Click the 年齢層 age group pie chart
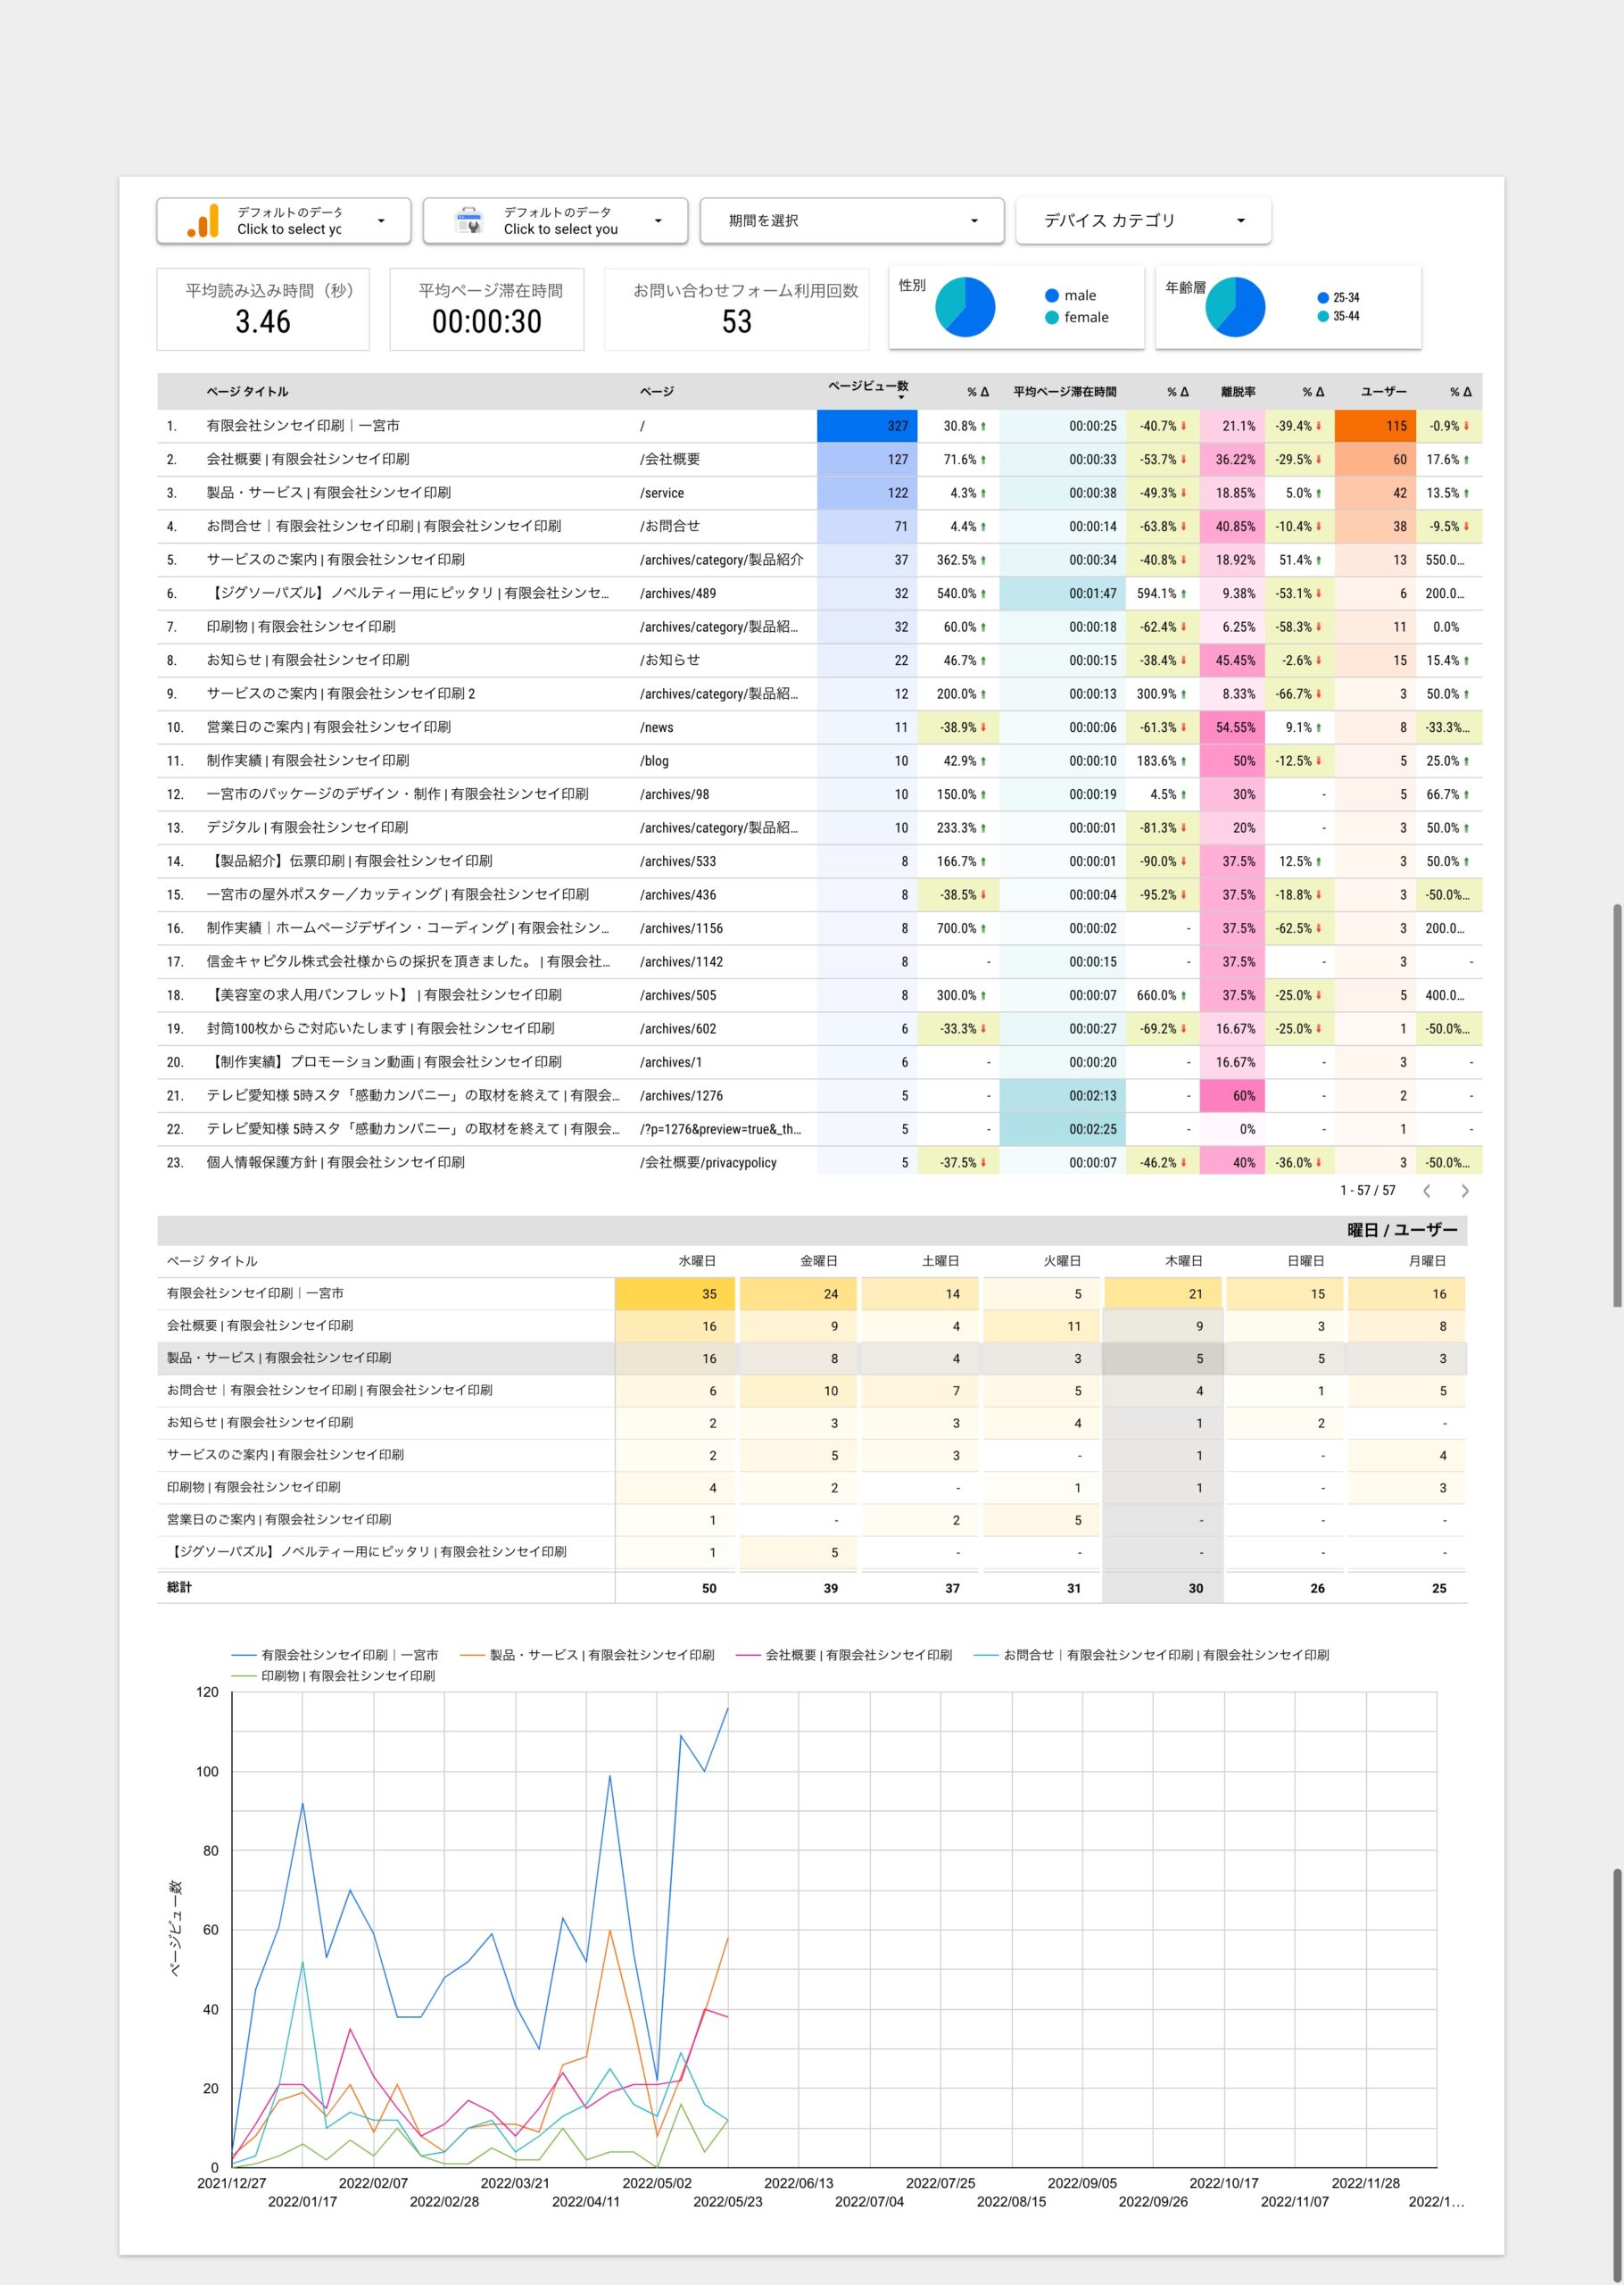The height and width of the screenshot is (2285, 1624). (x=1234, y=307)
